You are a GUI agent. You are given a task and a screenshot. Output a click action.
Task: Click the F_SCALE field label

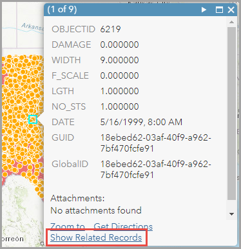pos(70,75)
